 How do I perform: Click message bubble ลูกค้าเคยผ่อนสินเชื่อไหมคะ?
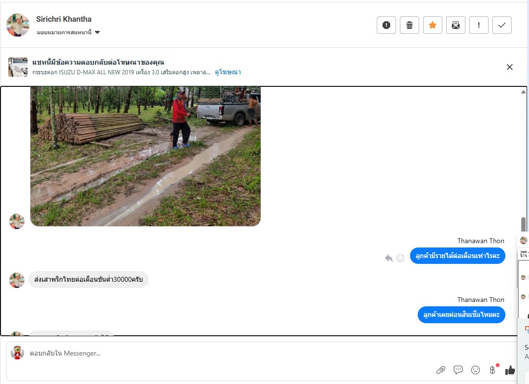tap(461, 315)
